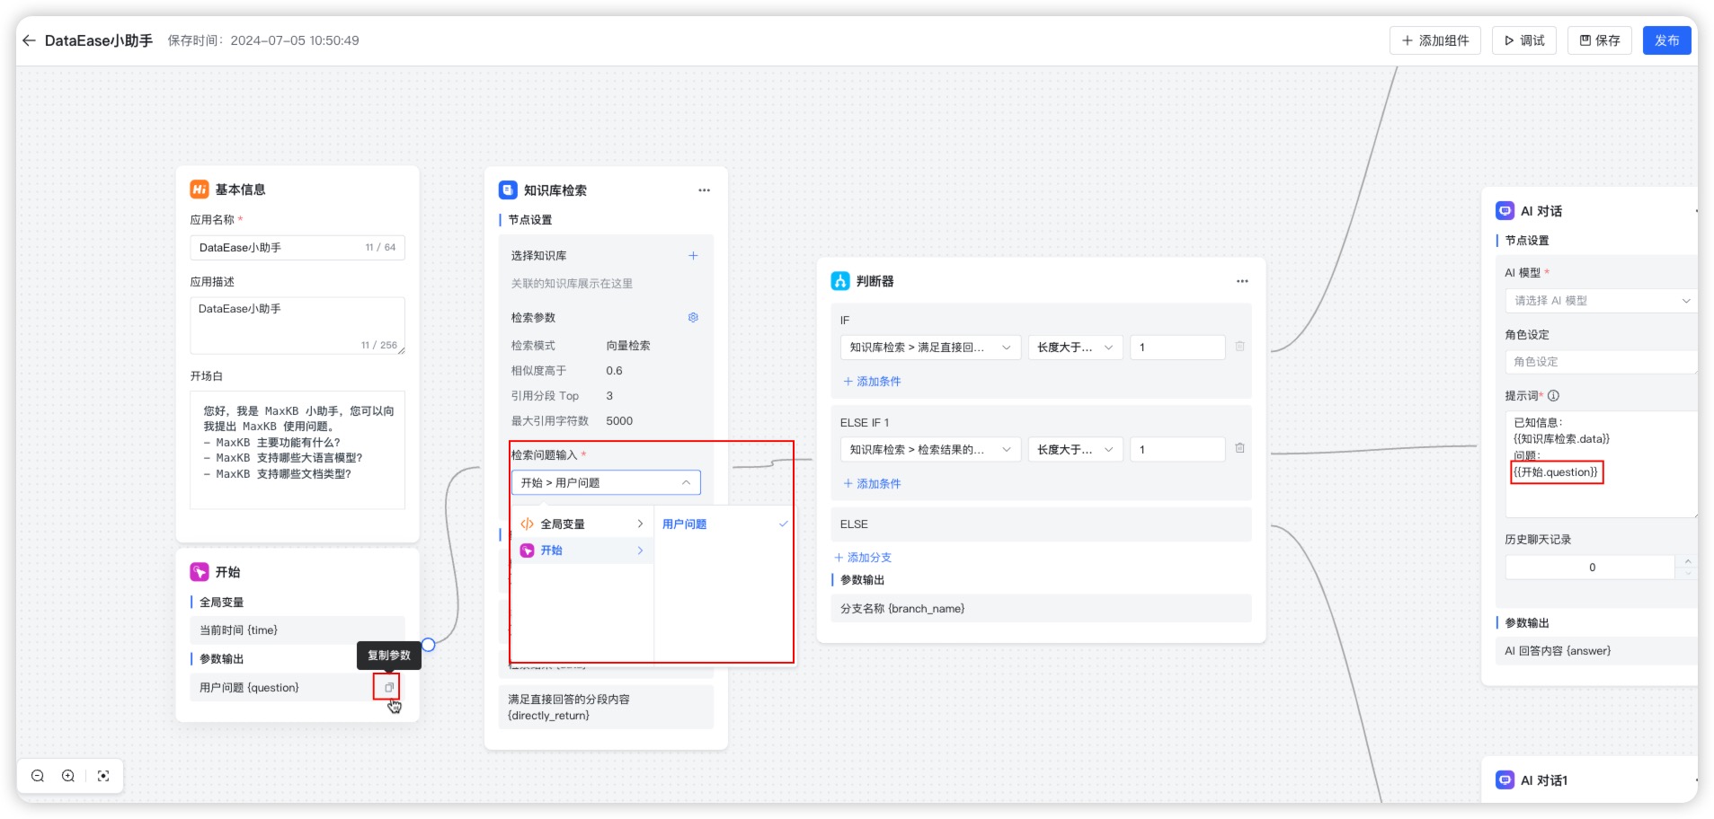Screen dimensions: 1714x819
Task: Select 开始 in the cascader menu
Action: pos(582,550)
